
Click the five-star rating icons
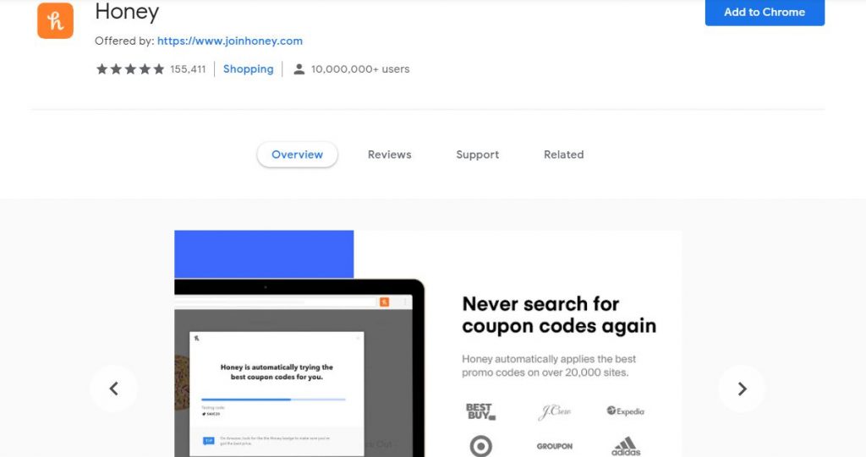pyautogui.click(x=130, y=69)
